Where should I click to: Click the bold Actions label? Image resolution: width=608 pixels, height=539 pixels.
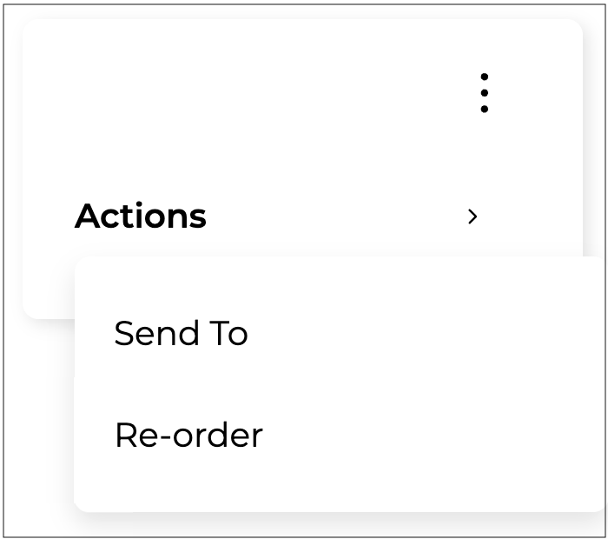(x=141, y=216)
